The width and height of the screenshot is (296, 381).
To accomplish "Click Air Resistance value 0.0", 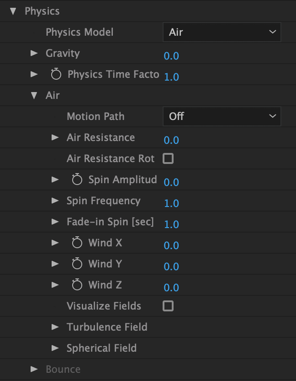I will [x=171, y=140].
